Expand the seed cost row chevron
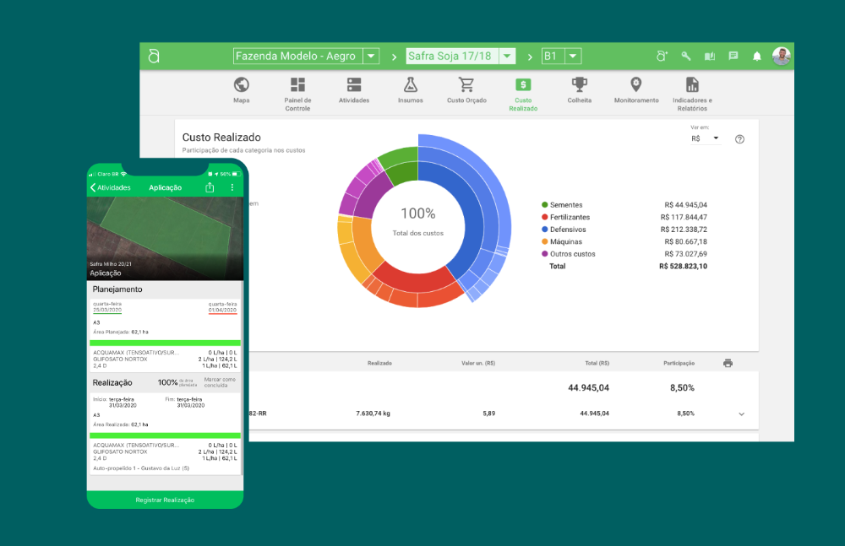845x546 pixels. point(742,414)
